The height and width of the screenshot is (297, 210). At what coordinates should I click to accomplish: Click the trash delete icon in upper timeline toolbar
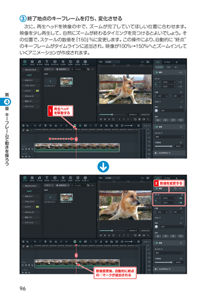(x=45, y=126)
